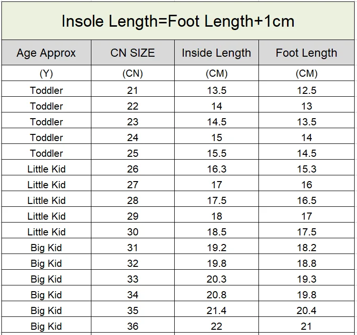Select inside length 21.4 cell
The width and height of the screenshot is (357, 335).
(x=217, y=311)
